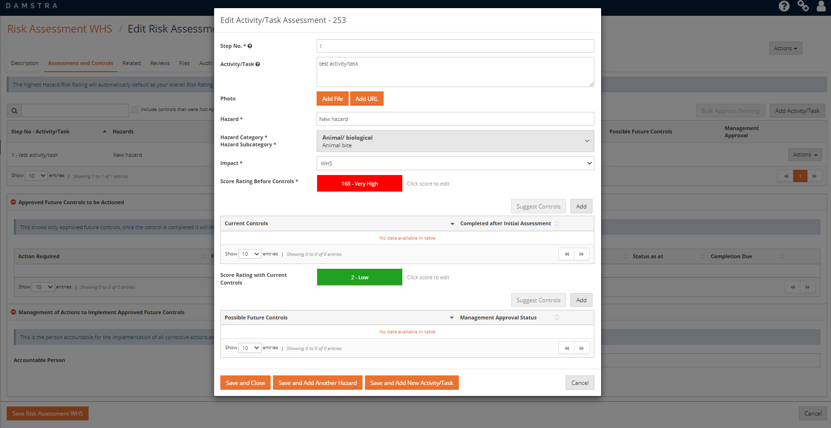Viewport: 831px width, 428px height.
Task: Click the Step No. input field
Action: click(455, 46)
